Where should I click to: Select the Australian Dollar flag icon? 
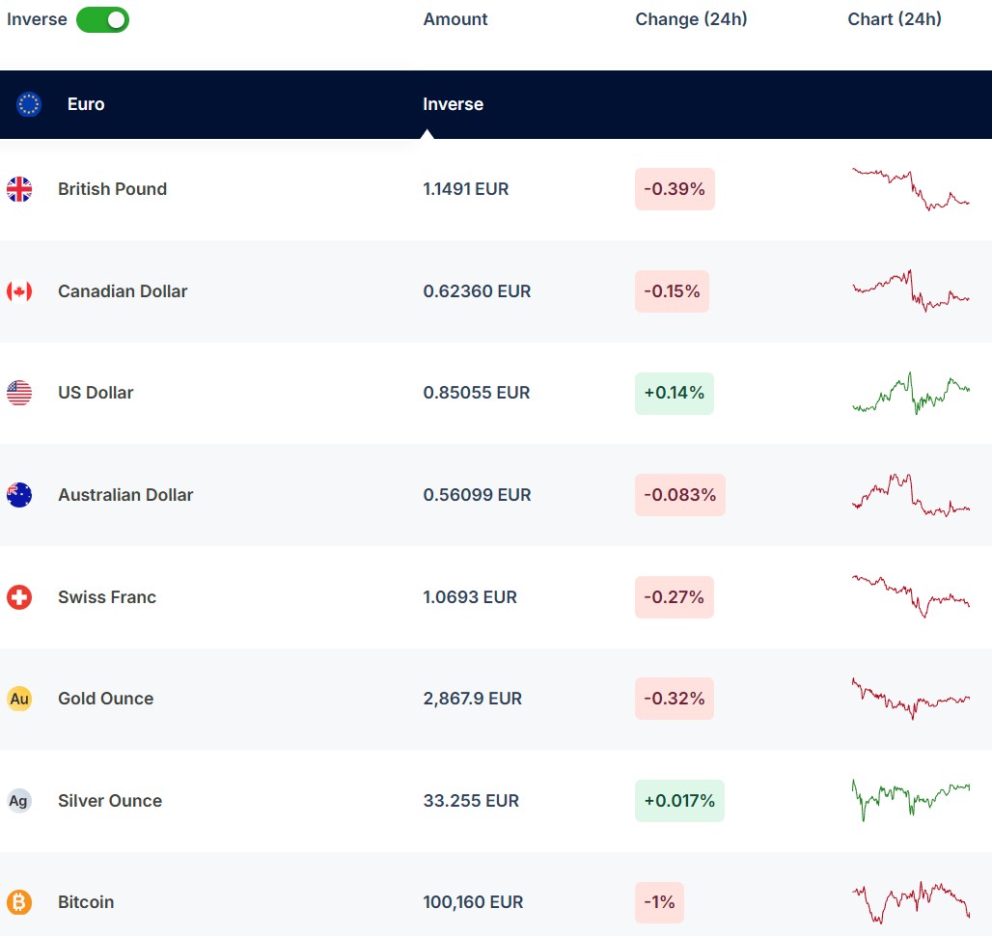coord(19,495)
